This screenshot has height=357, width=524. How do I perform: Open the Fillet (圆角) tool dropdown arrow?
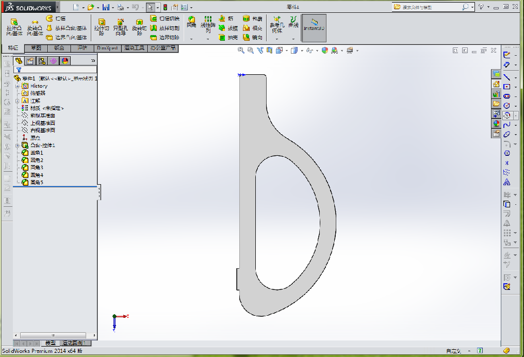point(191,39)
